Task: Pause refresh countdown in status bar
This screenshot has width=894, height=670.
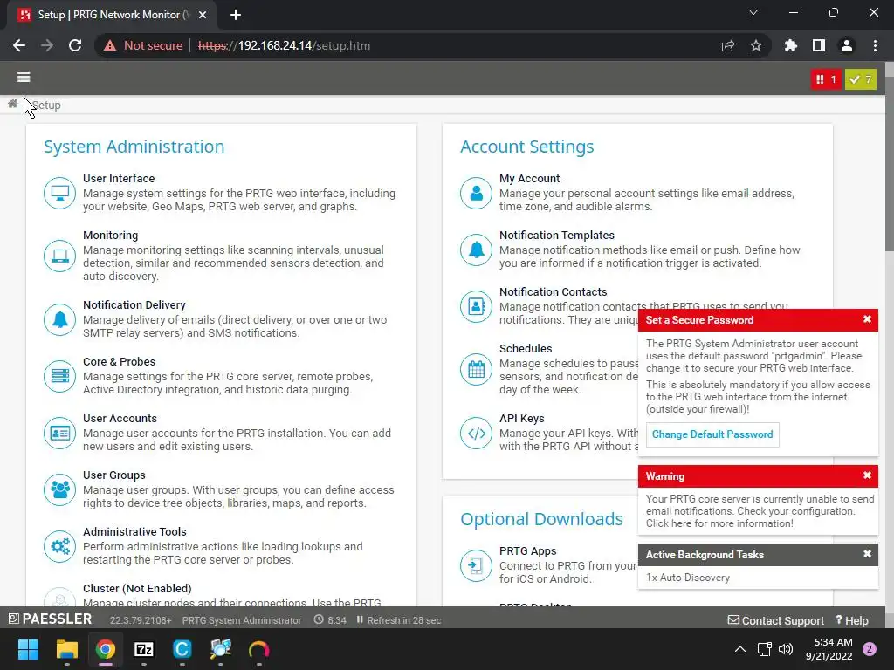Action: tap(360, 619)
